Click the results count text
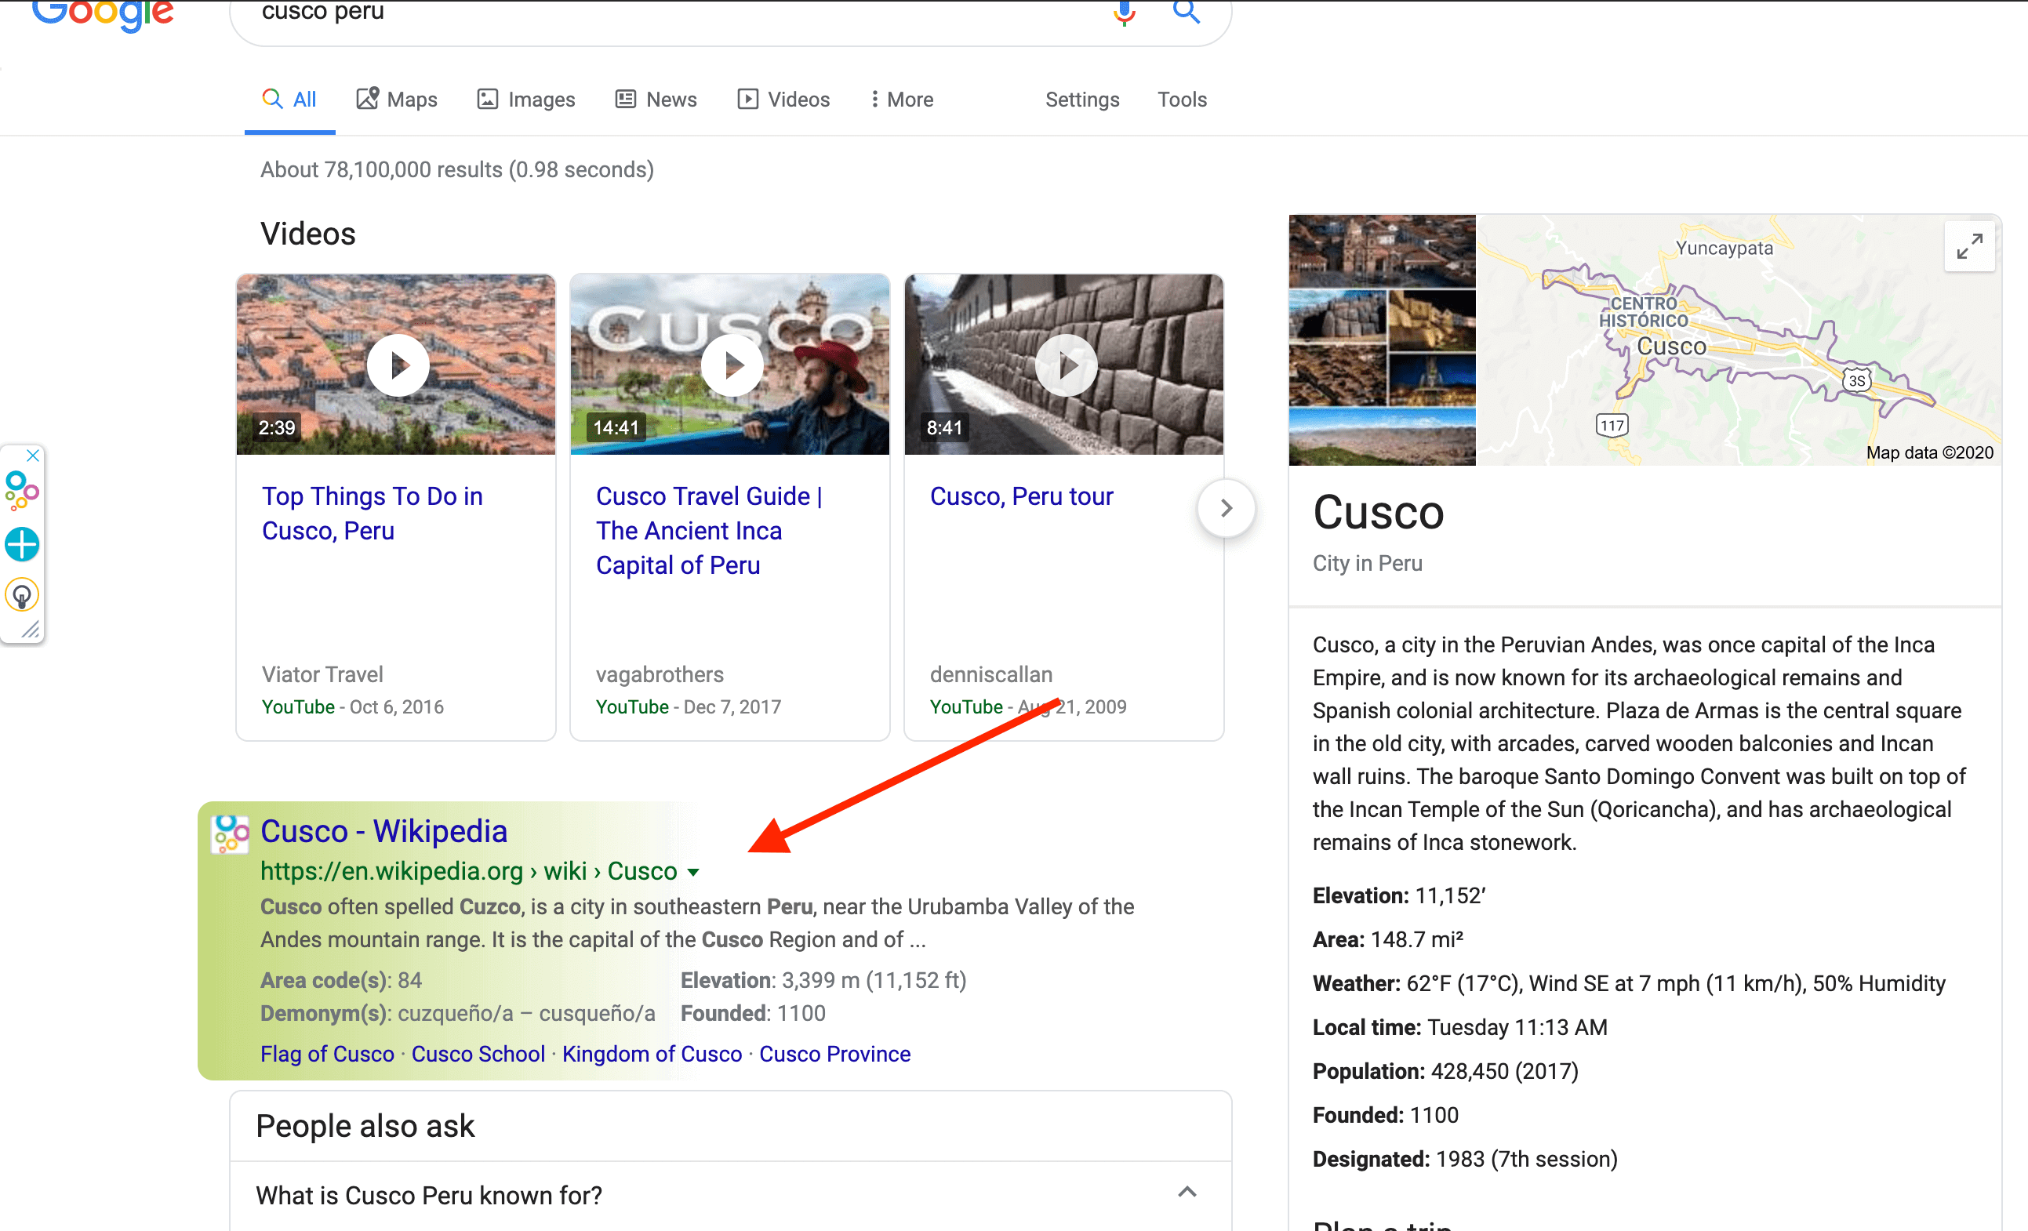The image size is (2028, 1231). click(456, 169)
